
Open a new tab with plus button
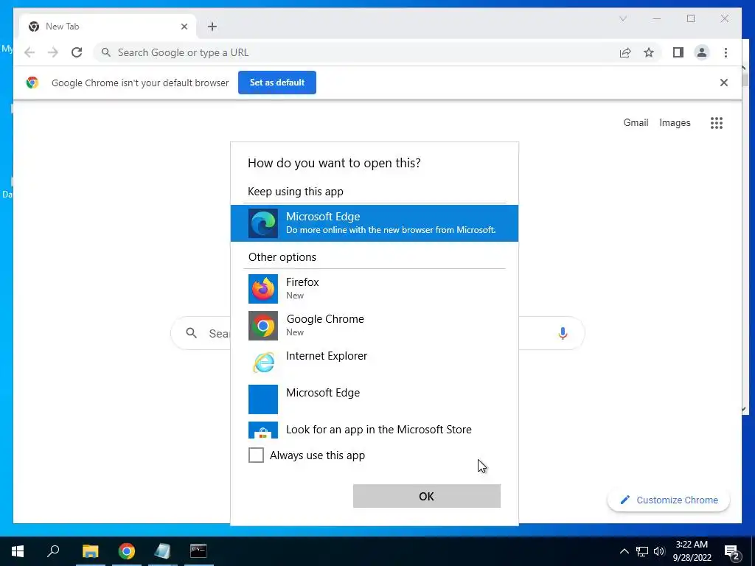tap(212, 27)
